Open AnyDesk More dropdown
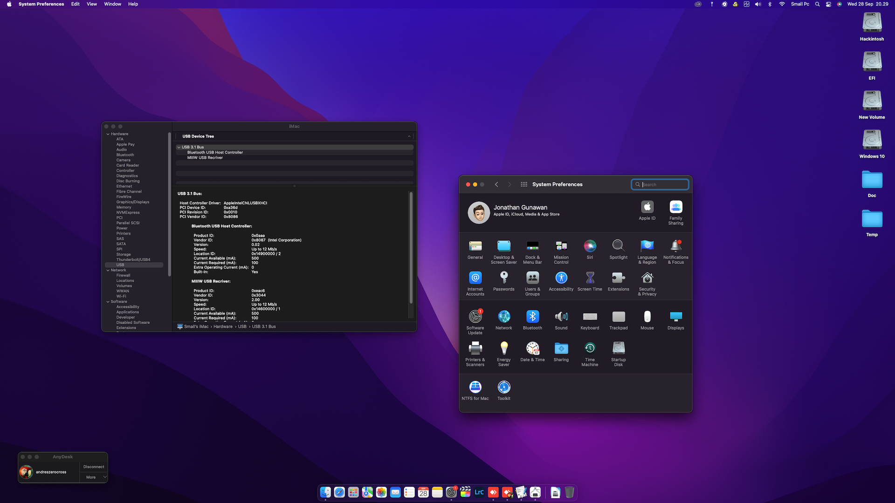Screen dimensions: 895x503 click(x=94, y=477)
